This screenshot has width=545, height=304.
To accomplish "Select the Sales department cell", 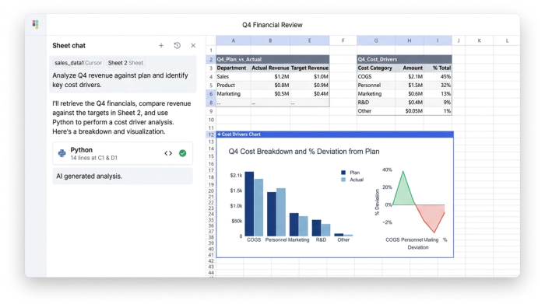I will [234, 77].
